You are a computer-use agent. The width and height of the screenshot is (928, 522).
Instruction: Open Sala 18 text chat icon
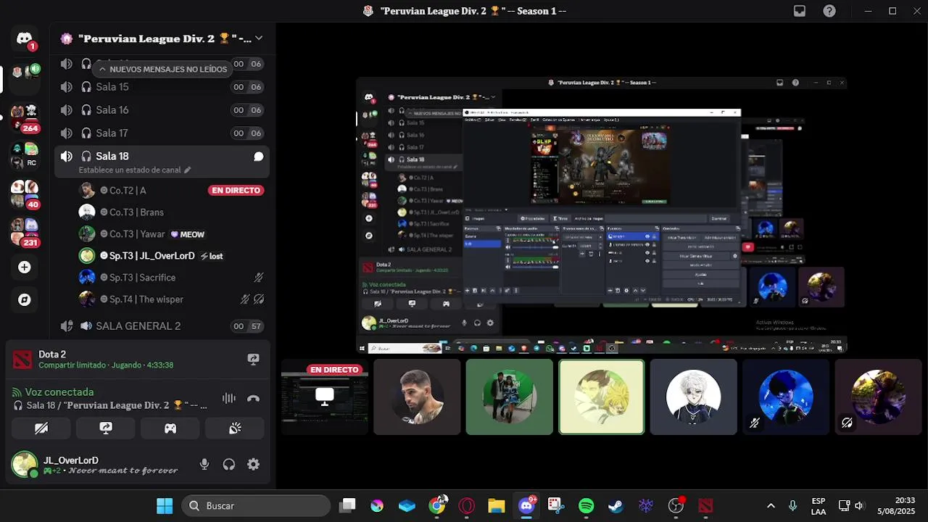click(258, 157)
